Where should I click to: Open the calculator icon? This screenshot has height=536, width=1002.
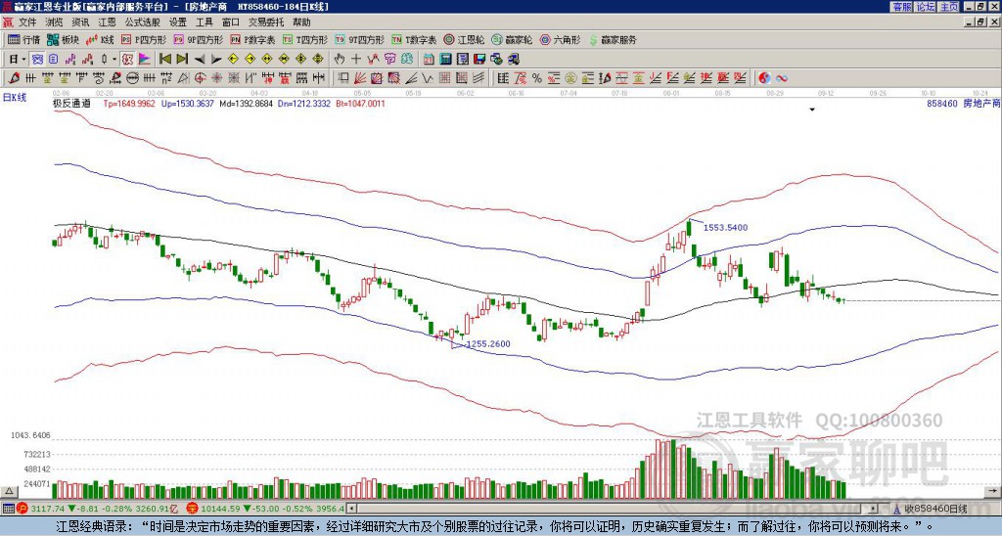click(x=445, y=59)
